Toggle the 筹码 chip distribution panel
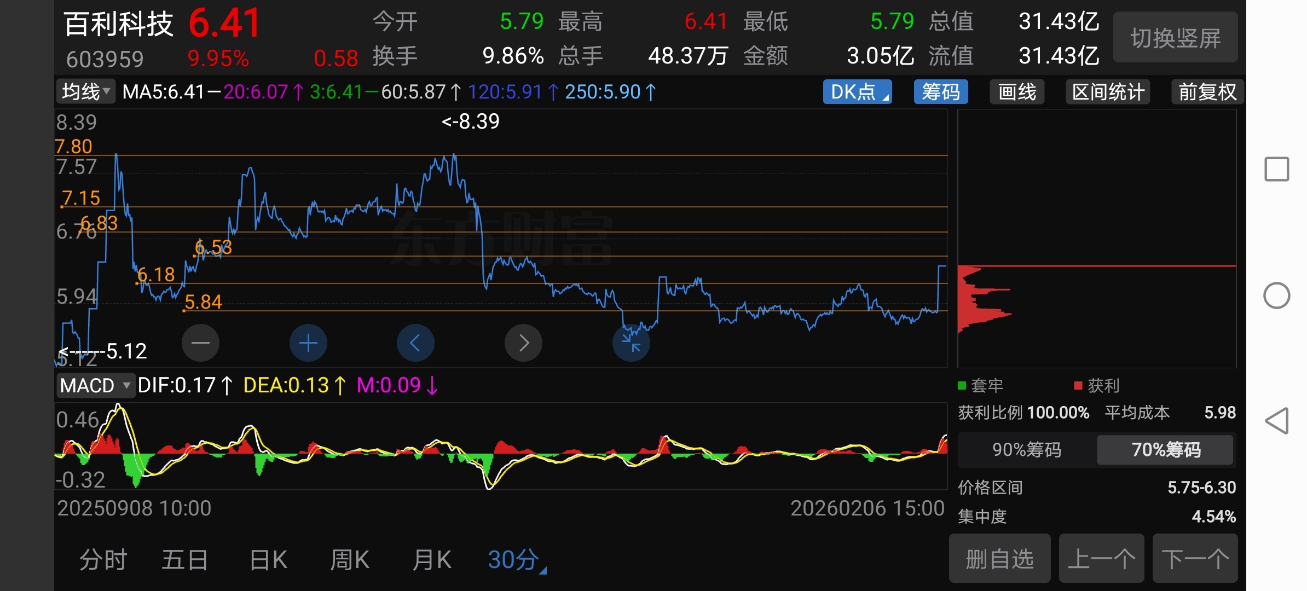The width and height of the screenshot is (1307, 591). 940,92
